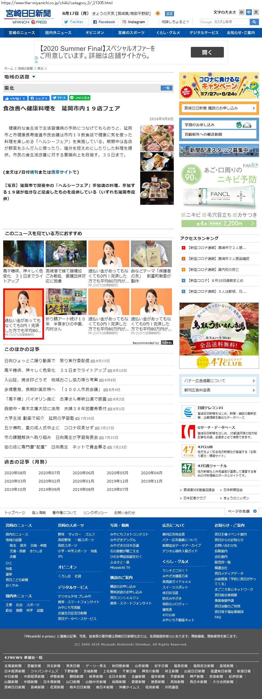Click the page-top arrow icon
262x699 pixels.
pos(255,511)
